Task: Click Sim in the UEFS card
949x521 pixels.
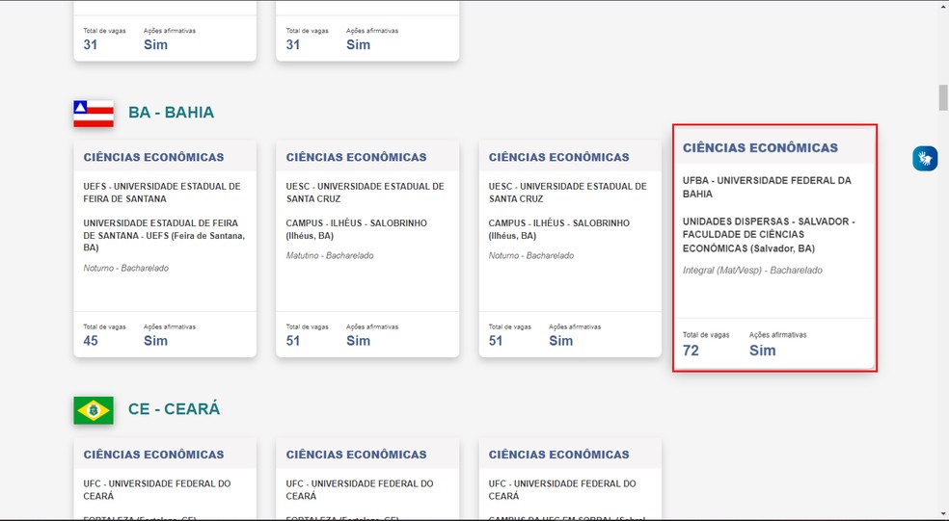Action: point(155,341)
